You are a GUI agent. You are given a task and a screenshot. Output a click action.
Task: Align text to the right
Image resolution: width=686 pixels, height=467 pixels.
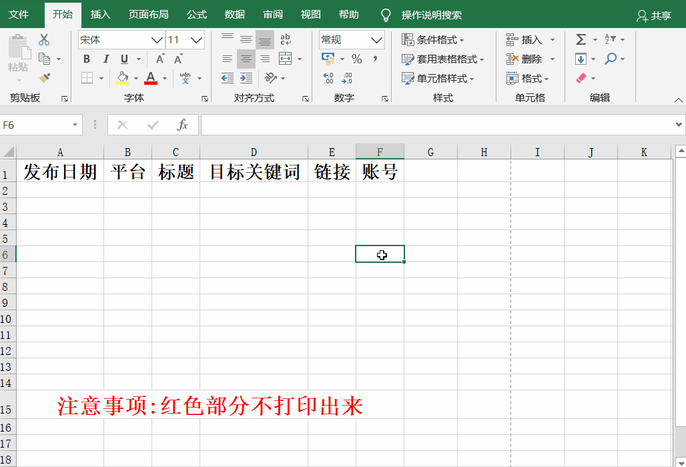(265, 59)
